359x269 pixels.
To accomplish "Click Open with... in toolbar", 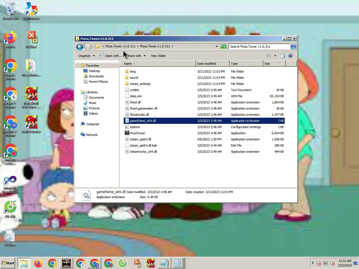I will 111,56.
